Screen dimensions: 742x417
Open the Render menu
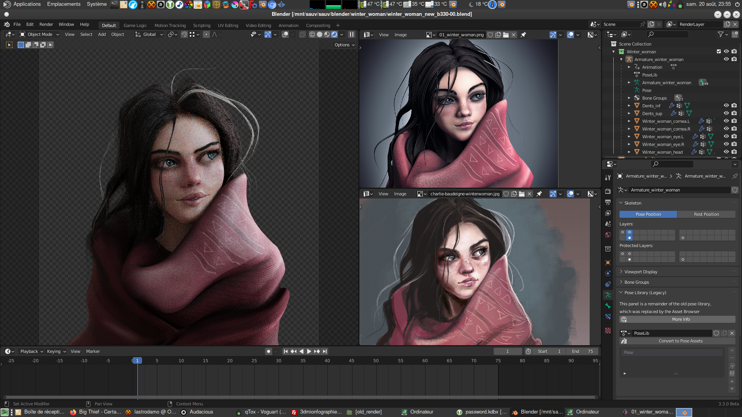46,24
